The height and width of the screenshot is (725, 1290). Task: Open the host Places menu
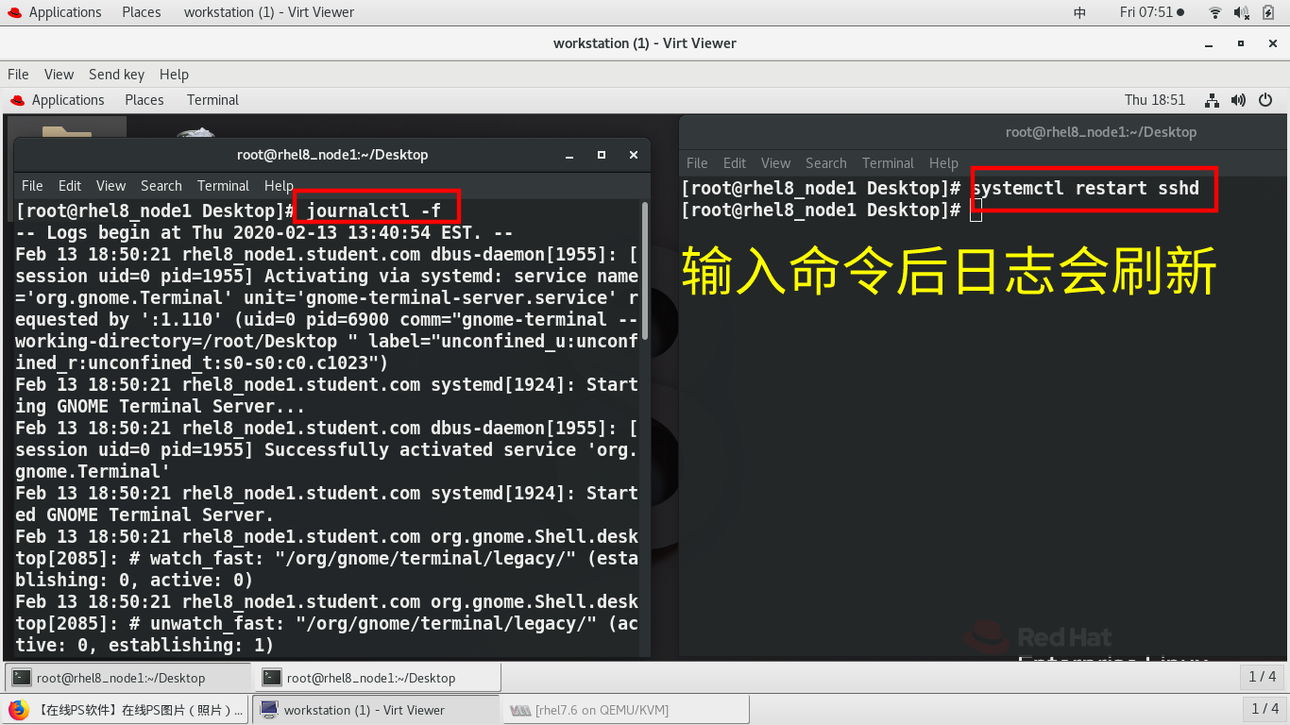click(142, 12)
